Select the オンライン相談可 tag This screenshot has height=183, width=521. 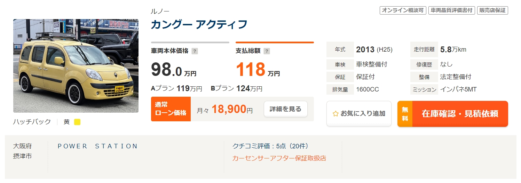coord(403,10)
